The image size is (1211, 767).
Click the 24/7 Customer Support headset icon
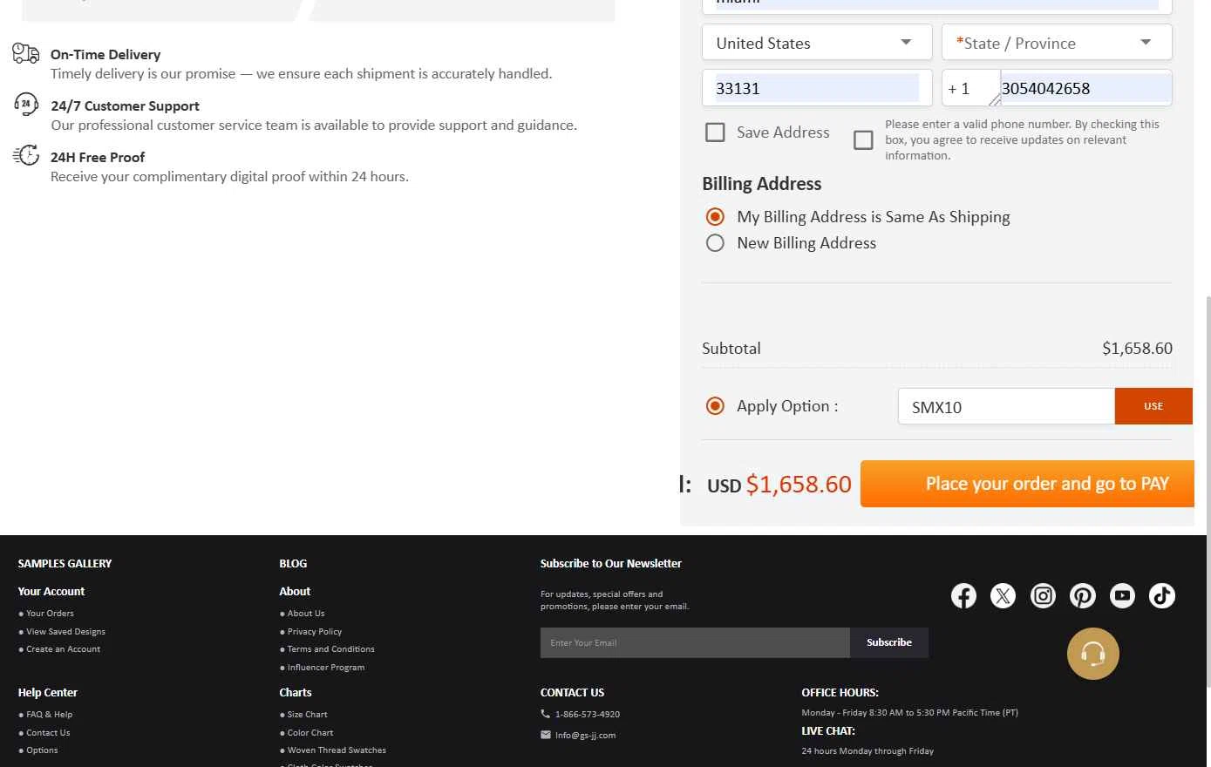[26, 105]
